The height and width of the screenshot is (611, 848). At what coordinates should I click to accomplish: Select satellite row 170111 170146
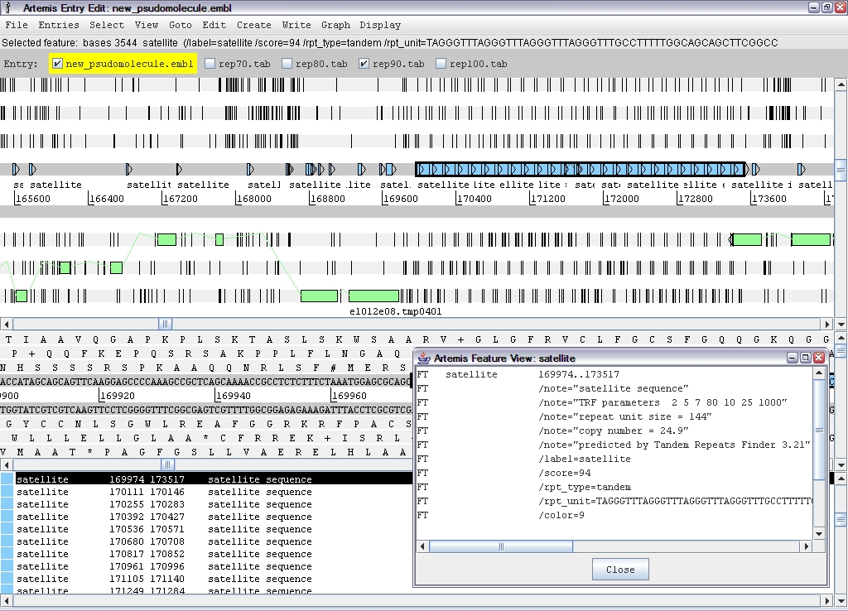click(x=206, y=492)
